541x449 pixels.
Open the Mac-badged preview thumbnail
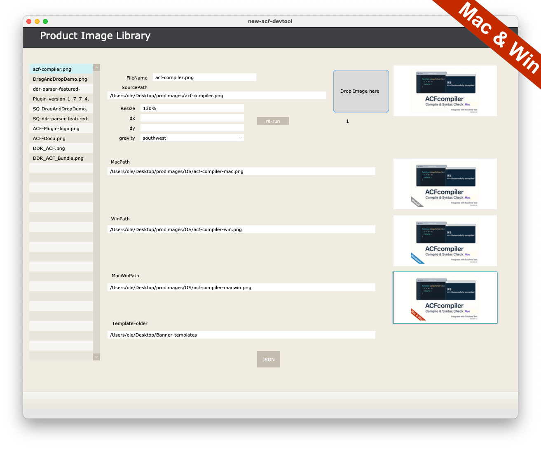pyautogui.click(x=445, y=184)
